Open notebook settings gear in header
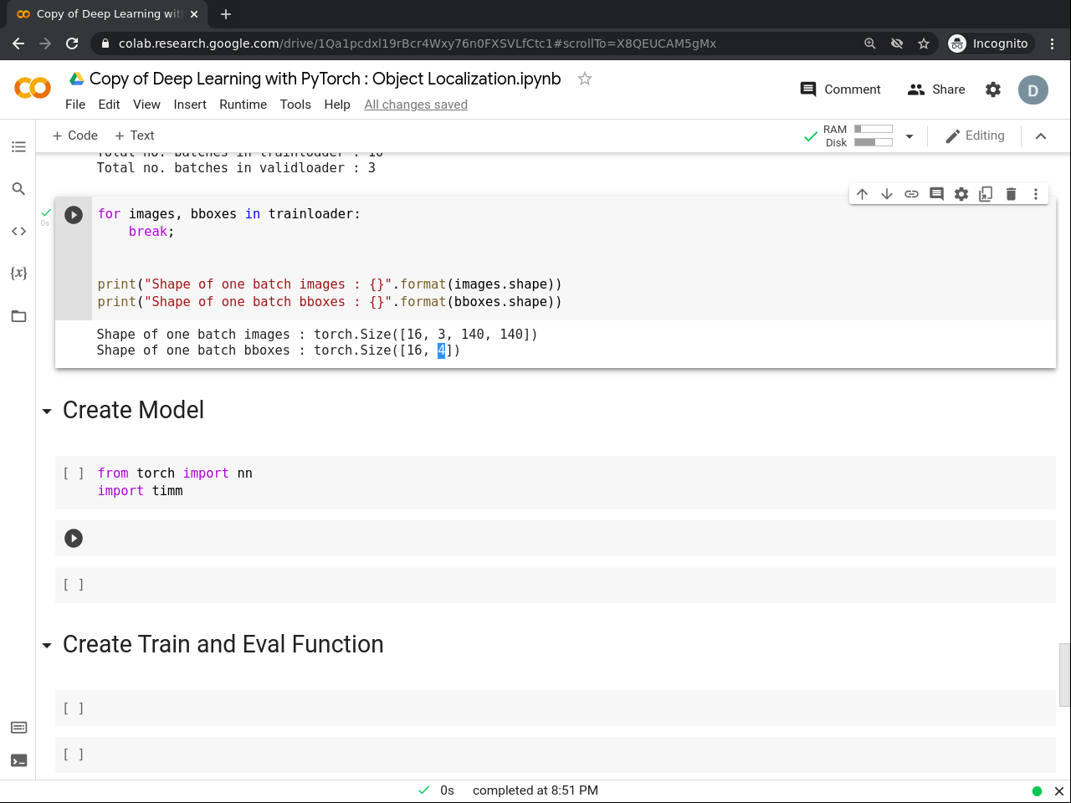The height and width of the screenshot is (803, 1071). 993,90
